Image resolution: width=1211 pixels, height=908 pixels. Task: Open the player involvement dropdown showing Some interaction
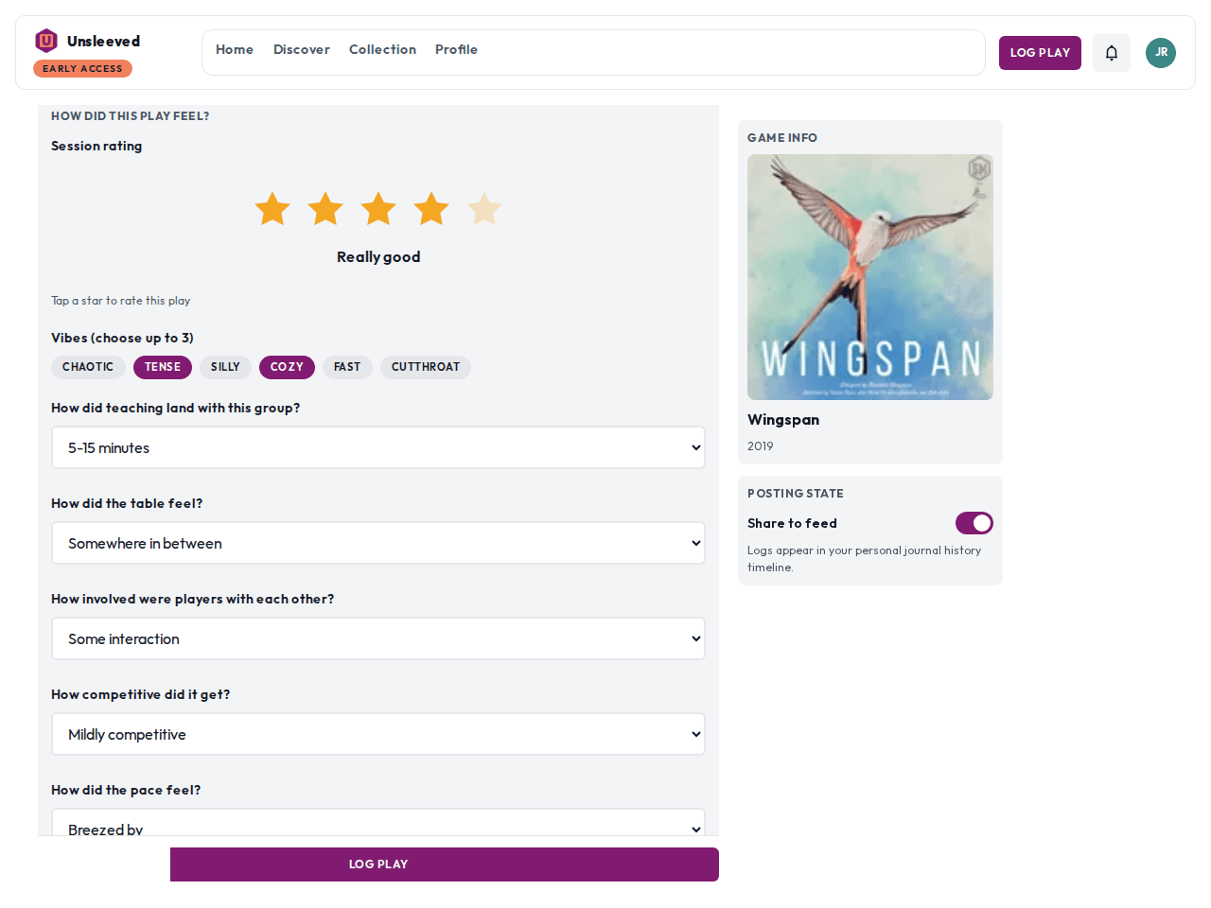pyautogui.click(x=378, y=638)
